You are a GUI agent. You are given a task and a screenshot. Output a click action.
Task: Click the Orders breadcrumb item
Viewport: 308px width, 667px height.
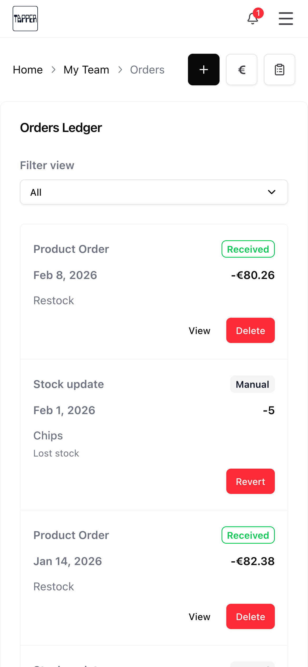pyautogui.click(x=147, y=70)
